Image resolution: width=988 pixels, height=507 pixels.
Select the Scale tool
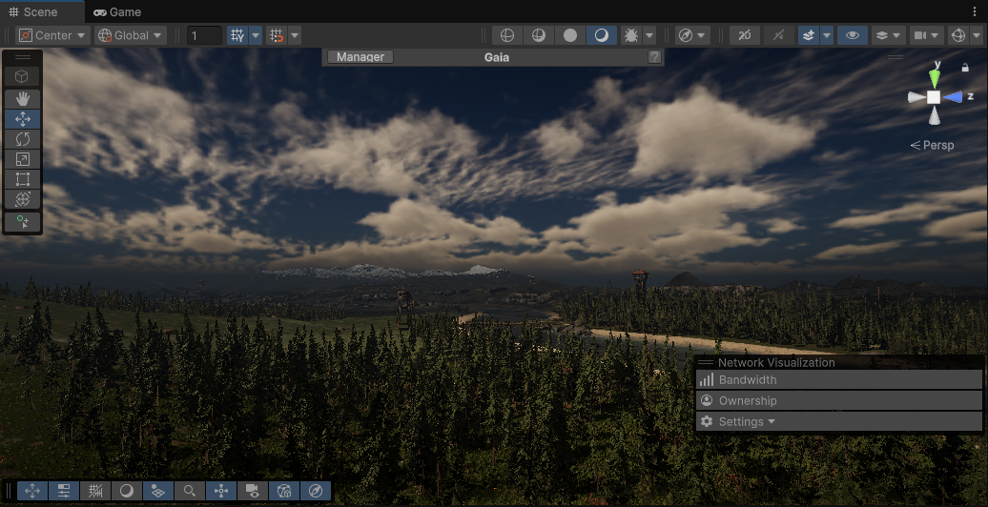pyautogui.click(x=23, y=159)
